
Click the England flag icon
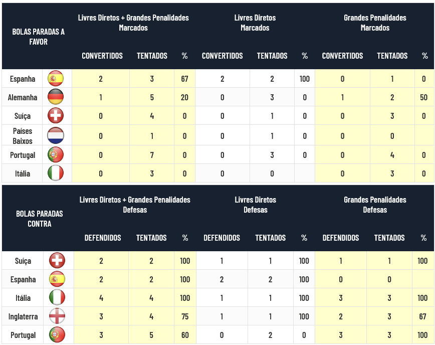(x=57, y=316)
